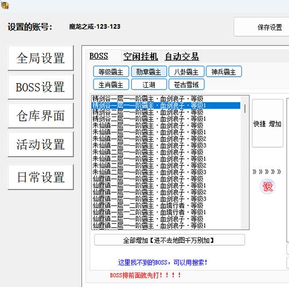This screenshot has height=287, width=289.
Task: Select row 仙霞镇一层一一阶霸主·血剑浪子·等级2
Action: [166, 192]
